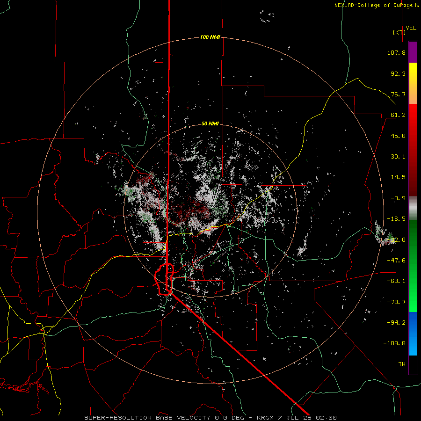The width and height of the screenshot is (421, 421).
Task: Select the -16.5 legend value
Action: click(x=396, y=219)
